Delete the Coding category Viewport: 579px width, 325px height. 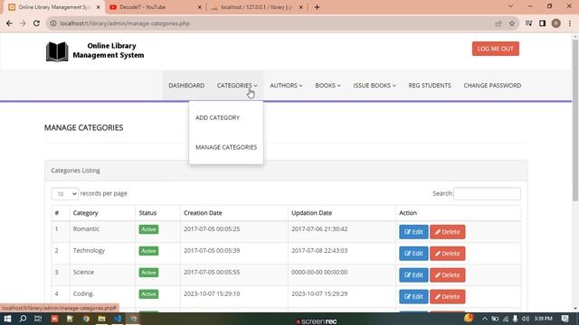447,297
